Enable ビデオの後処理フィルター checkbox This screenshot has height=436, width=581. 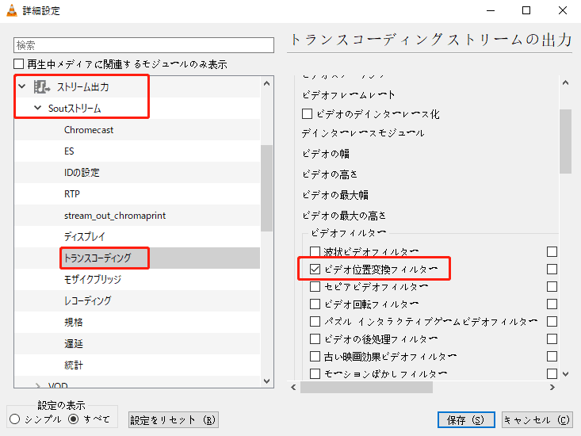pyautogui.click(x=315, y=339)
